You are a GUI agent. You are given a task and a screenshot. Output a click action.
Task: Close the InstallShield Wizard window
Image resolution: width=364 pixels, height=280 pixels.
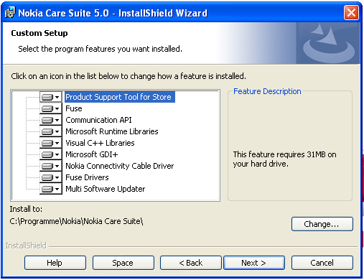(x=351, y=13)
